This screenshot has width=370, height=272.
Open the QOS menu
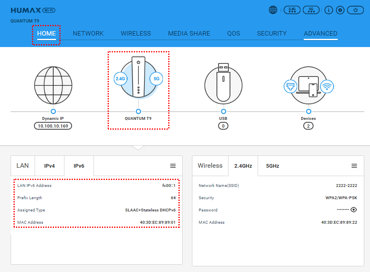point(234,34)
